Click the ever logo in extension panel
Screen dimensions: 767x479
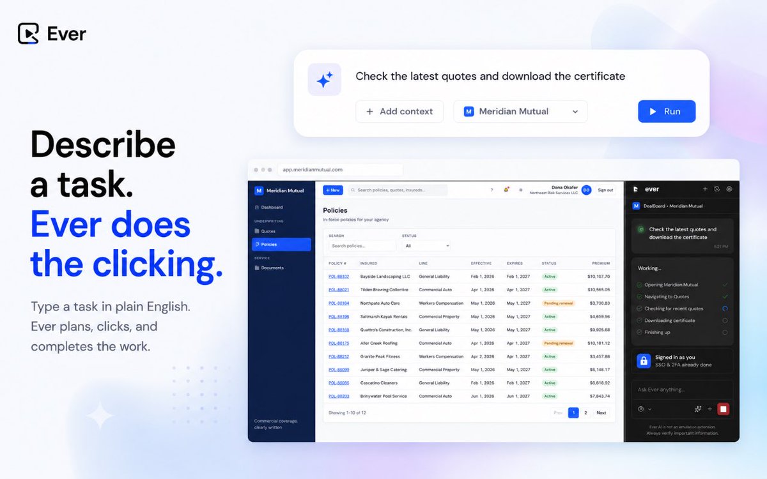point(646,189)
